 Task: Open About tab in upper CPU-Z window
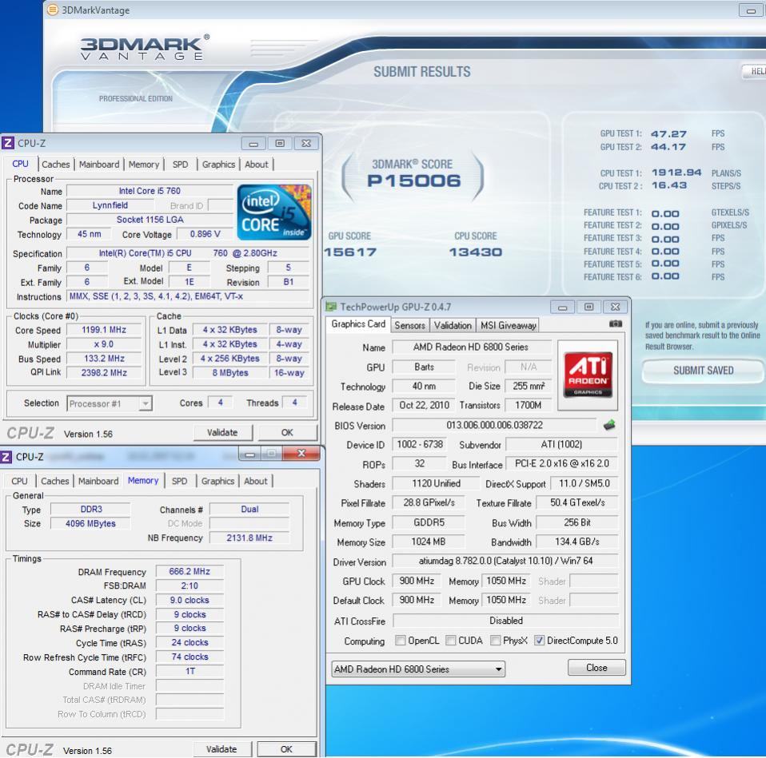pos(257,165)
